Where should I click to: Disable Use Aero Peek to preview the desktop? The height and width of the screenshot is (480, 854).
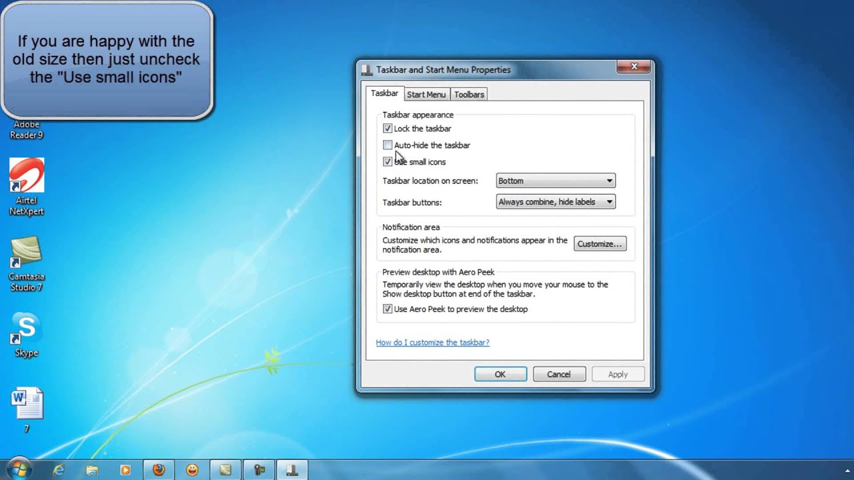pos(388,309)
